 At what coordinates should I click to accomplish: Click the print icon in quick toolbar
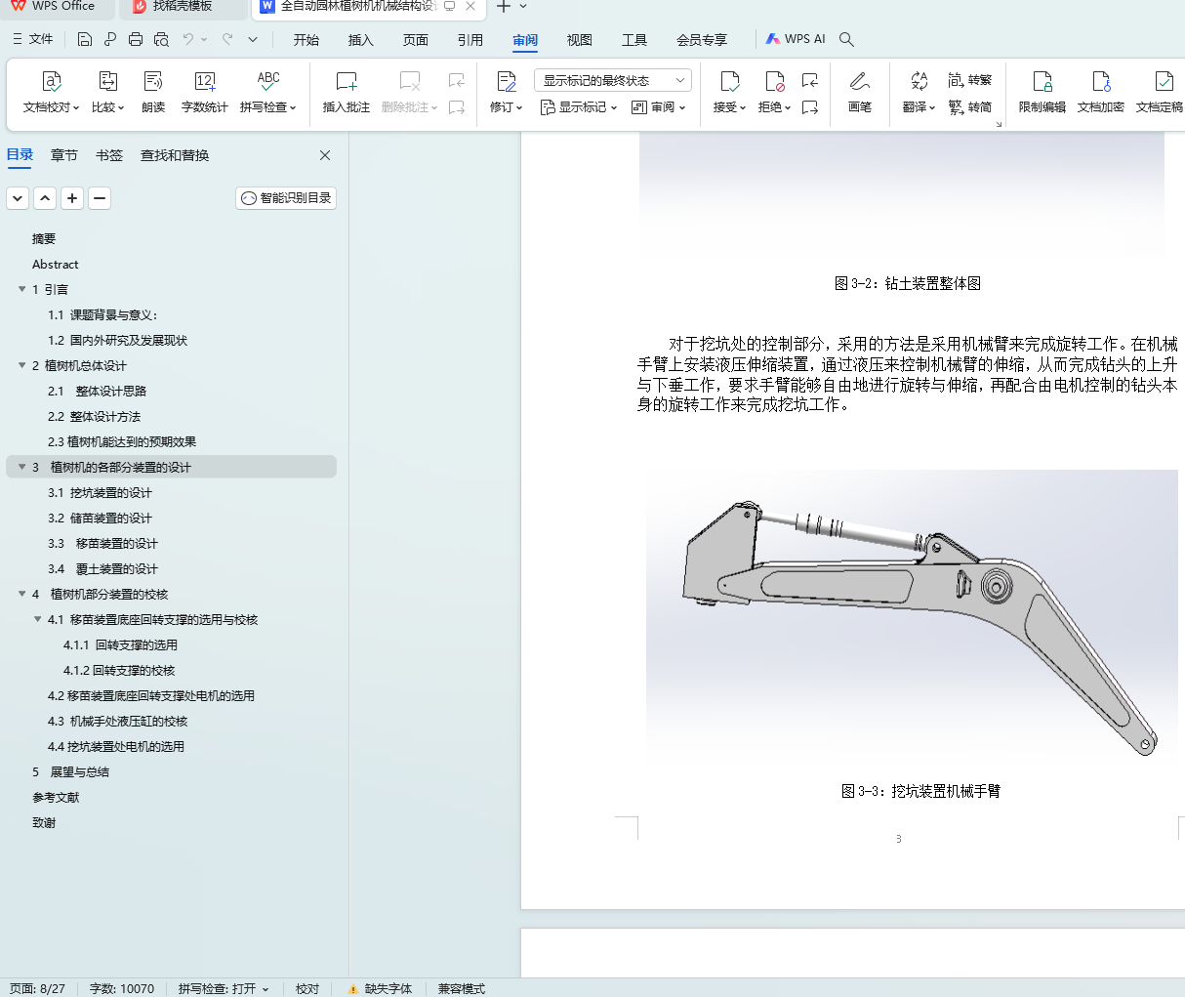coord(136,39)
